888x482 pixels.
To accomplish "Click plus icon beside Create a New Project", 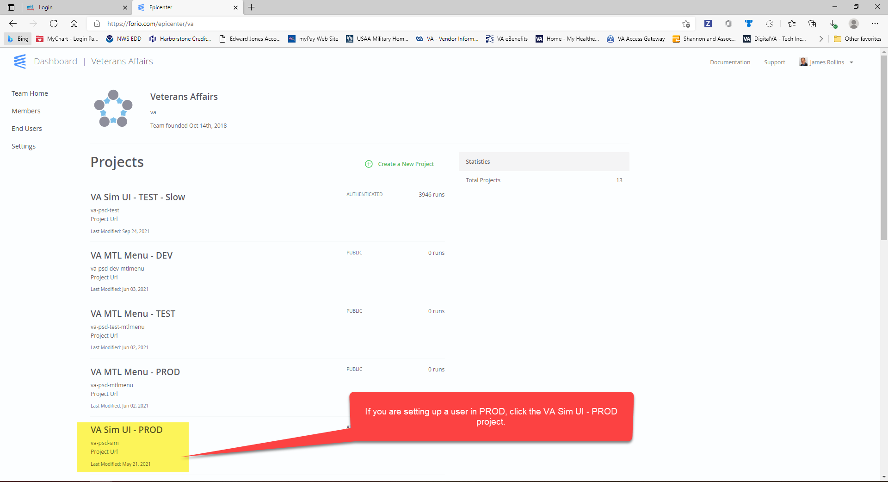I will click(x=369, y=164).
